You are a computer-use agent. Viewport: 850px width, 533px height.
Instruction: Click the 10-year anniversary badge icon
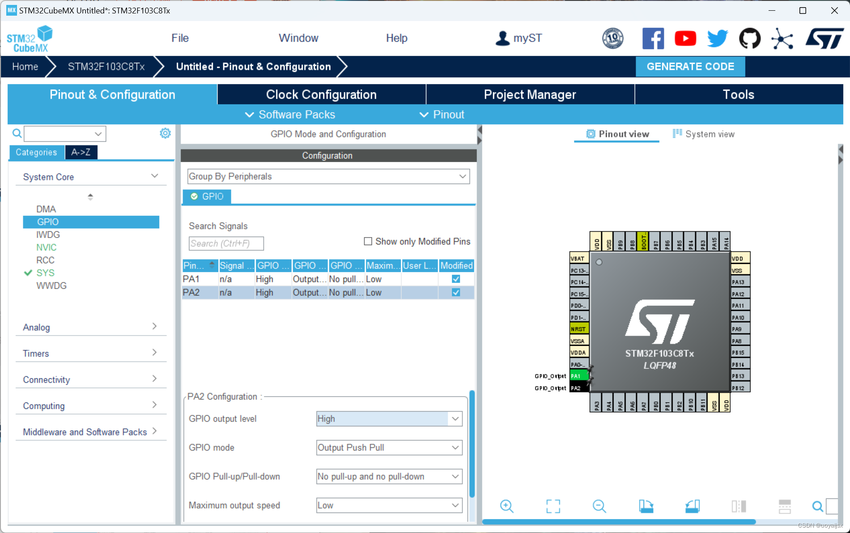612,38
